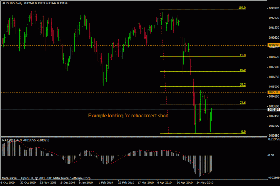The height and width of the screenshot is (186, 280).
Task: Click the 0.85600 price scale value
Action: point(274,87)
